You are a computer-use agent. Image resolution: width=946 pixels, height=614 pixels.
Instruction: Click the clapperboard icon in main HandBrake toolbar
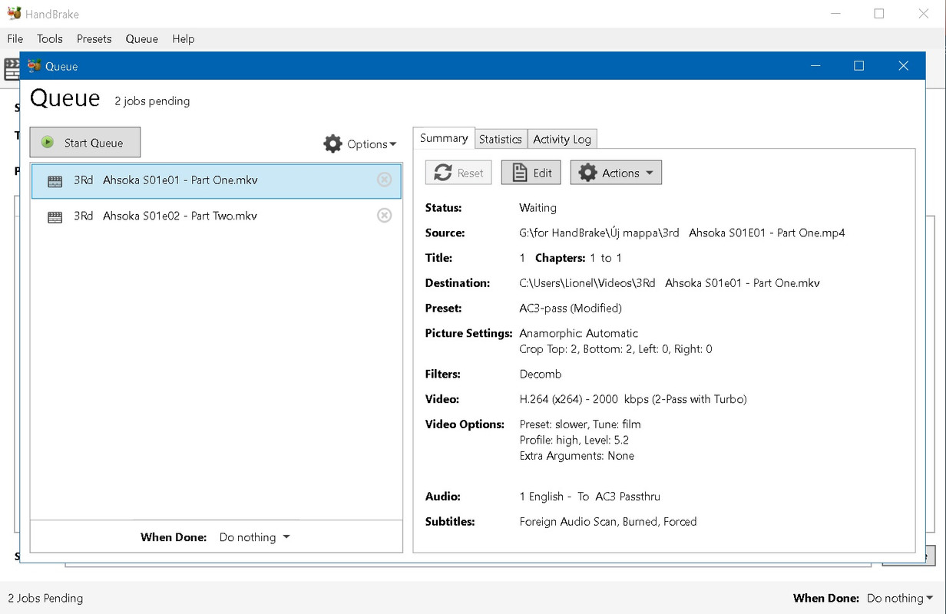tap(12, 69)
